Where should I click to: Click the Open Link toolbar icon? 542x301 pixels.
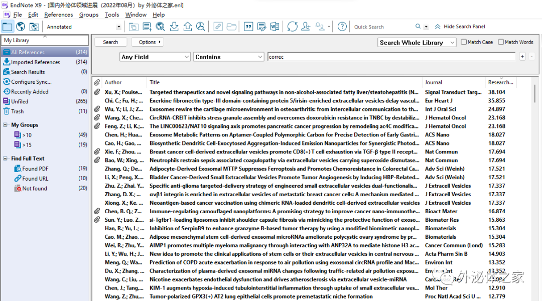[x=218, y=27]
